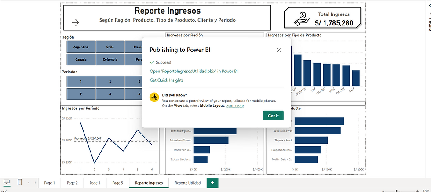Click the yellow Did you know mobile icon

pos(154,97)
